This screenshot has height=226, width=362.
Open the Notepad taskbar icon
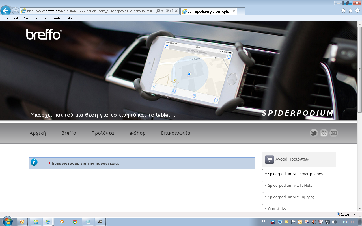[x=88, y=222]
